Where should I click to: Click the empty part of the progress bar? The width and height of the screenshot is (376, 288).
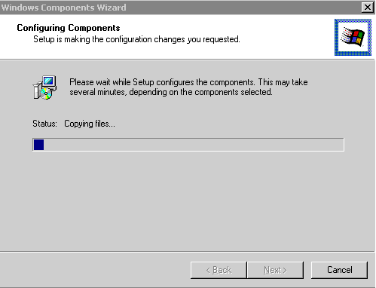[194, 145]
